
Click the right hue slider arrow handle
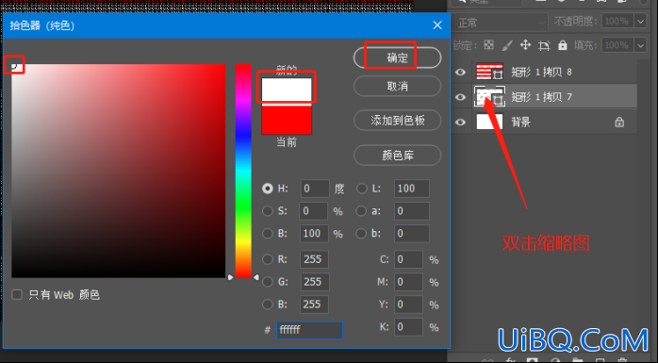tap(256, 277)
